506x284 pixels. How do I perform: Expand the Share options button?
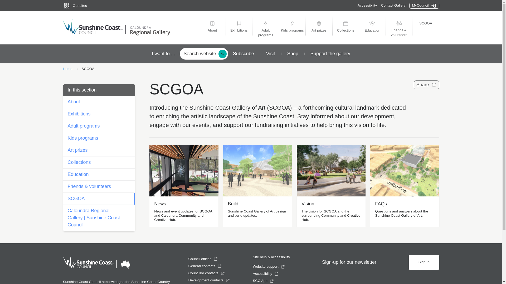point(426,85)
